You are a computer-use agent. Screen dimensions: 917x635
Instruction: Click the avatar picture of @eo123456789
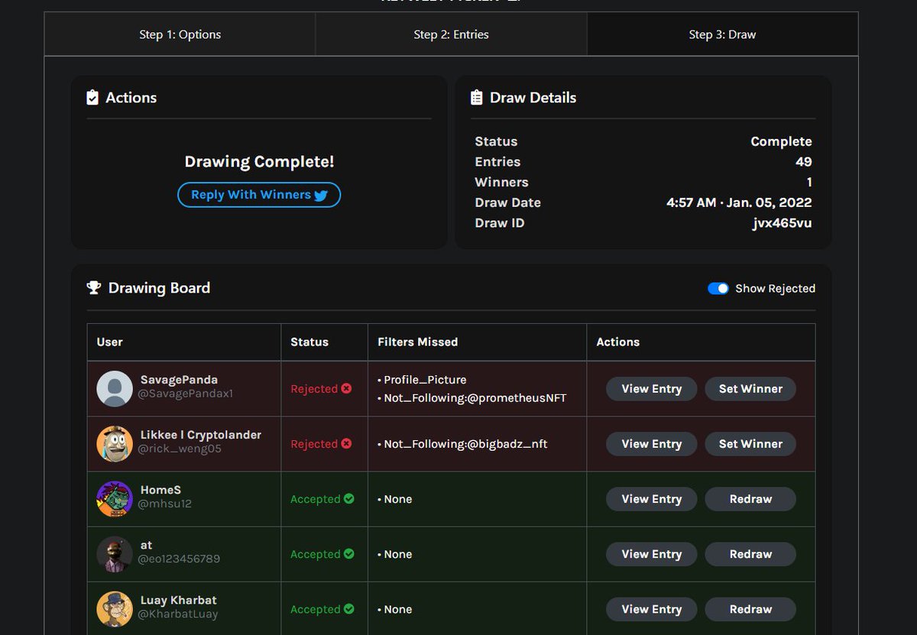pyautogui.click(x=115, y=554)
